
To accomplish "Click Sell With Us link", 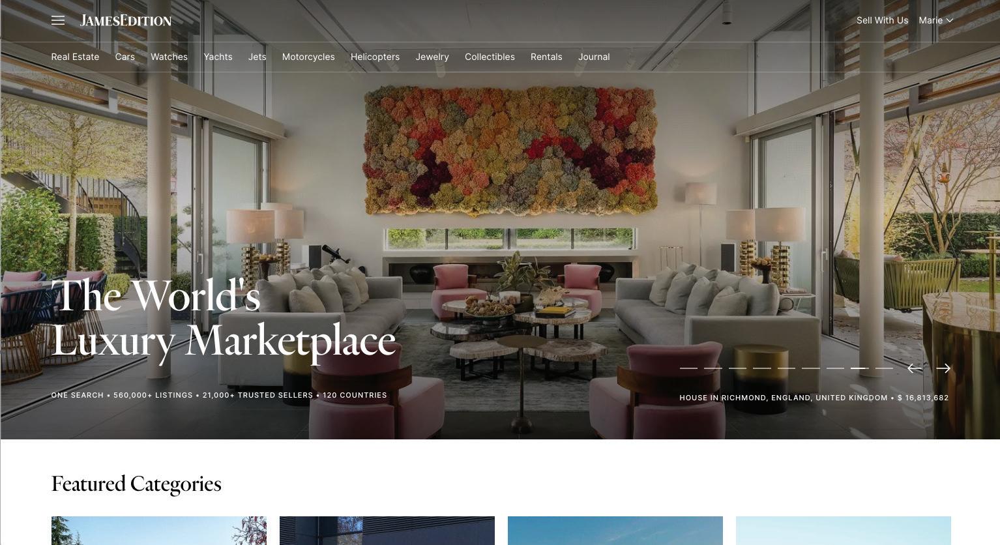I will tap(882, 20).
